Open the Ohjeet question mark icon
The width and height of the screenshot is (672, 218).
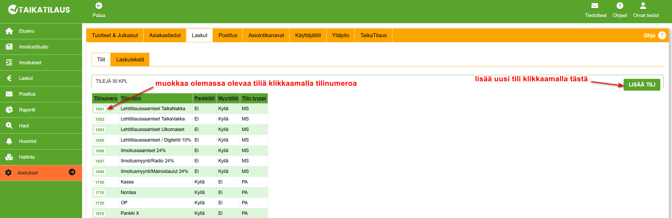(x=620, y=6)
